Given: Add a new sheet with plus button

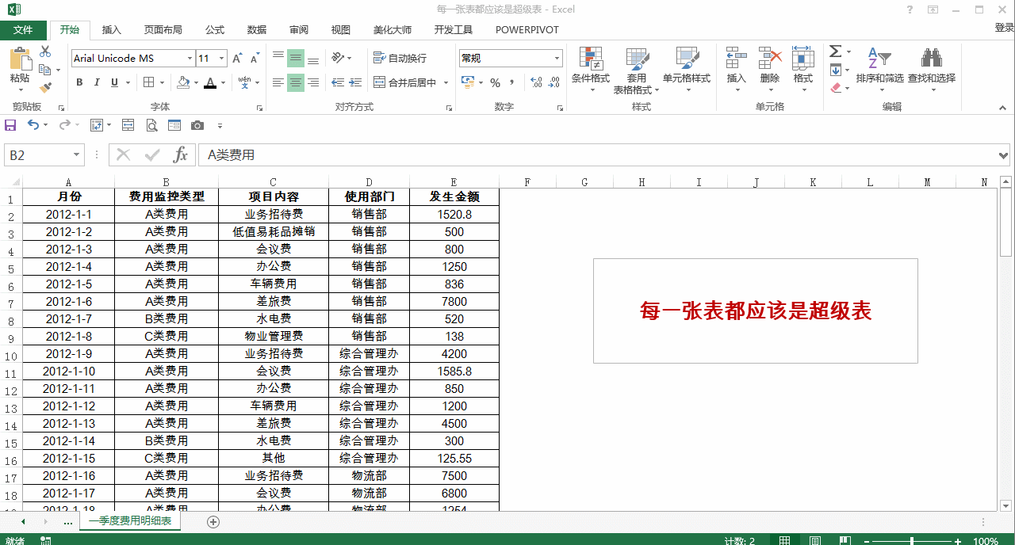Looking at the screenshot, I should 213,521.
